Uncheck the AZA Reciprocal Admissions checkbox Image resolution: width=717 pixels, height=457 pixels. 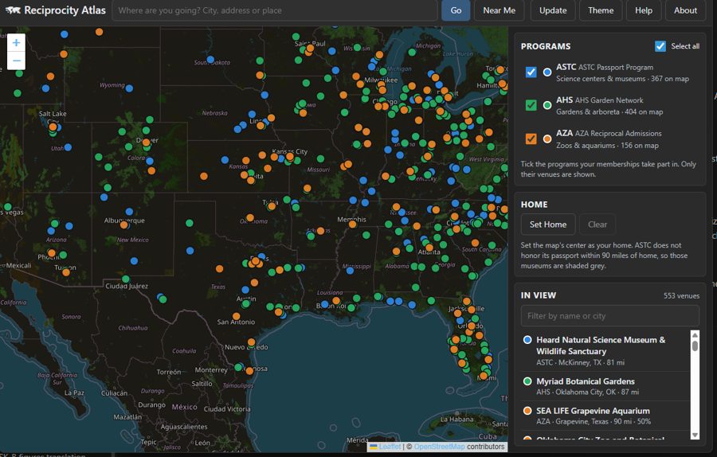tap(531, 139)
